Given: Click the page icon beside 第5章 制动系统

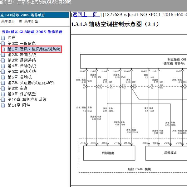Looking at the screenshot, I should 3,72.
